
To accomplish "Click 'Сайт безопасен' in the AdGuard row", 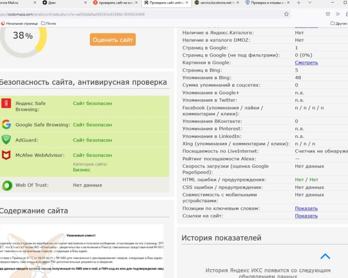I will pos(93,140).
